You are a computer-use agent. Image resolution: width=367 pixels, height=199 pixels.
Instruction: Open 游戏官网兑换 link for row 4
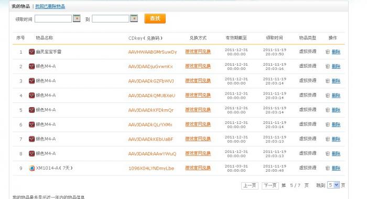click(x=198, y=95)
